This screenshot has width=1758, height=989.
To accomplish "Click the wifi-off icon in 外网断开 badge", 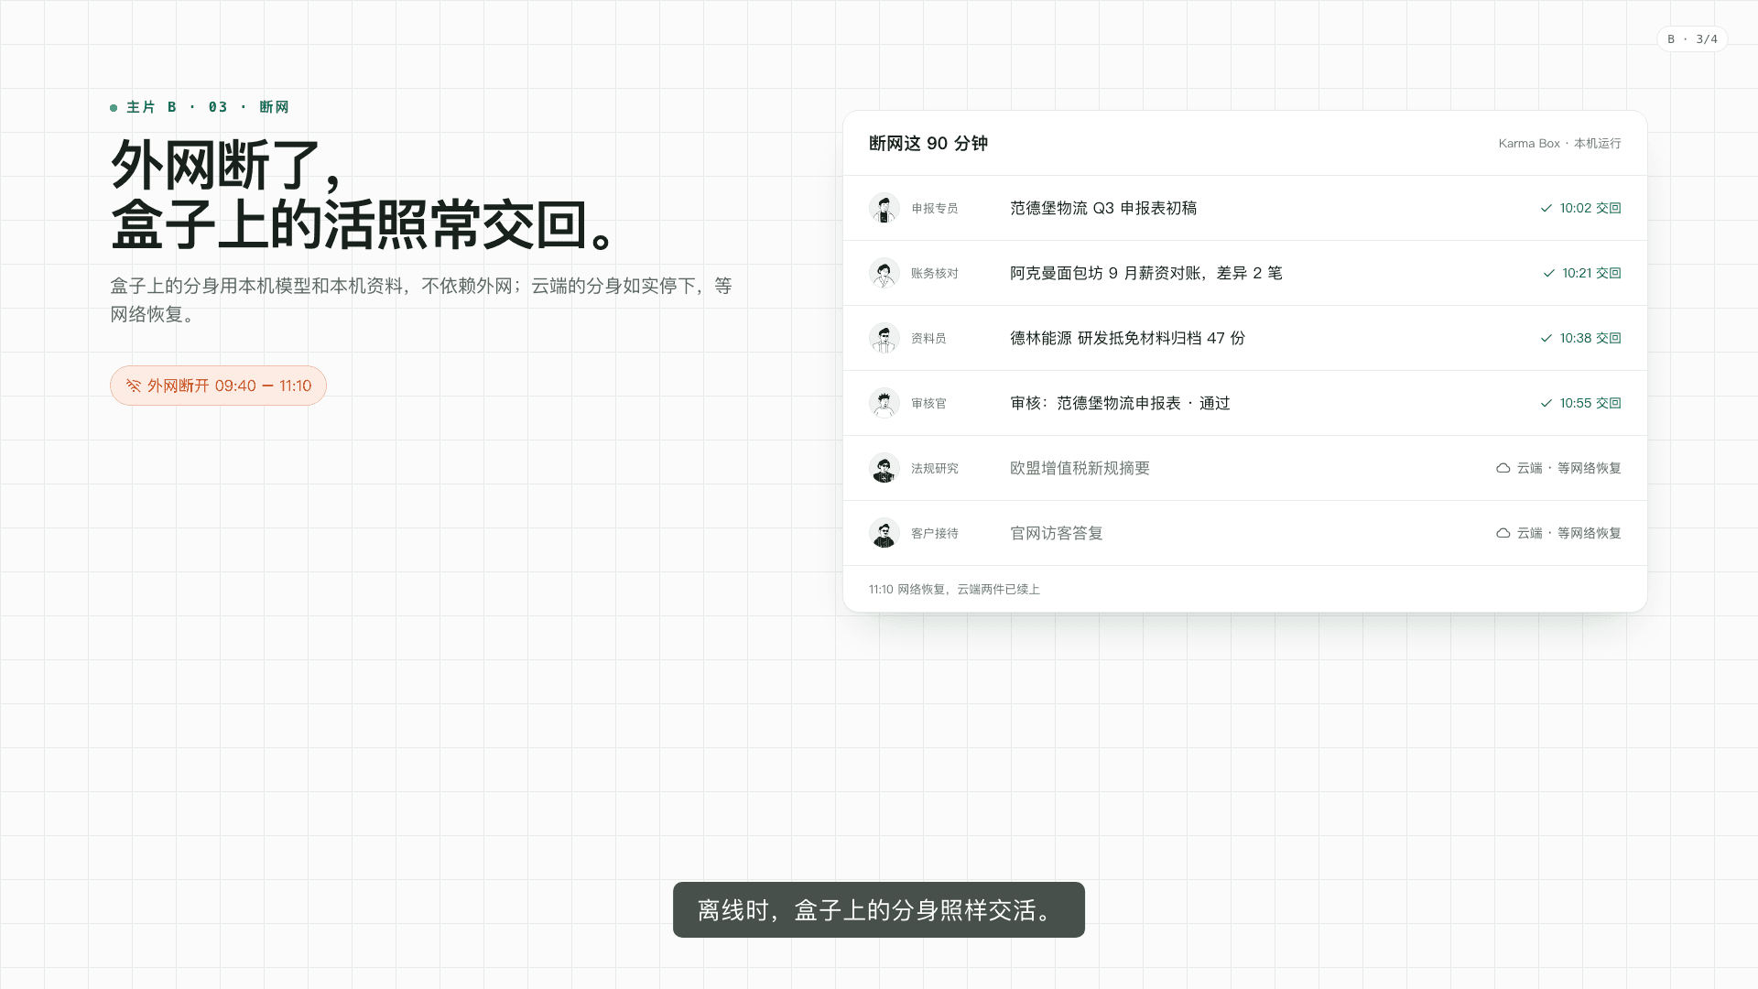I will coord(134,386).
